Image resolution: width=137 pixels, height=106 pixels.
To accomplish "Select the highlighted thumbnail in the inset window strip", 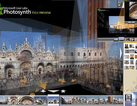I will click(x=121, y=39).
